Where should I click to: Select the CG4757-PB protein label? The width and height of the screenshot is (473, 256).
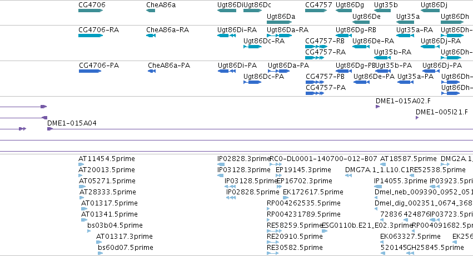(325, 77)
